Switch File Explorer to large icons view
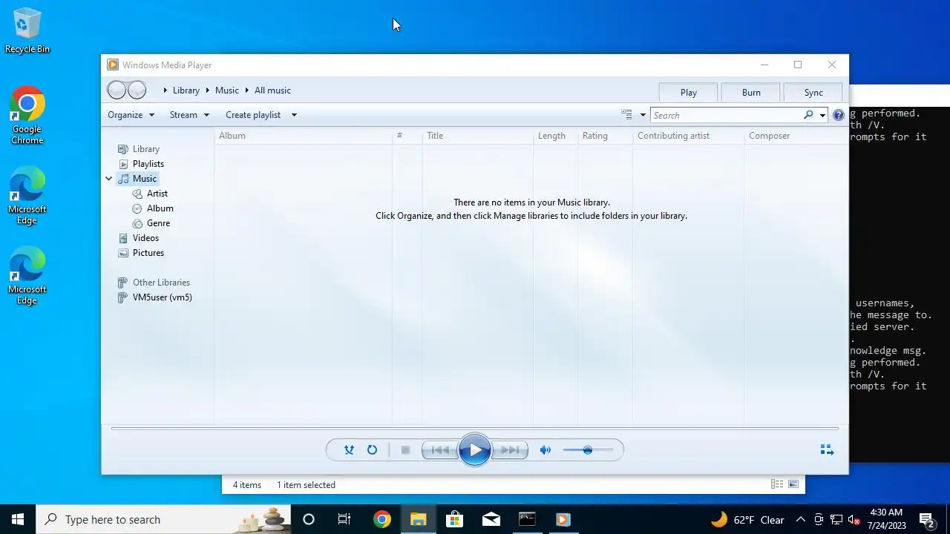Image resolution: width=950 pixels, height=534 pixels. (793, 484)
